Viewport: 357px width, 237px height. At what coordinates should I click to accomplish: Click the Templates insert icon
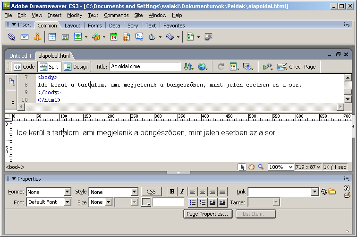pos(190,37)
